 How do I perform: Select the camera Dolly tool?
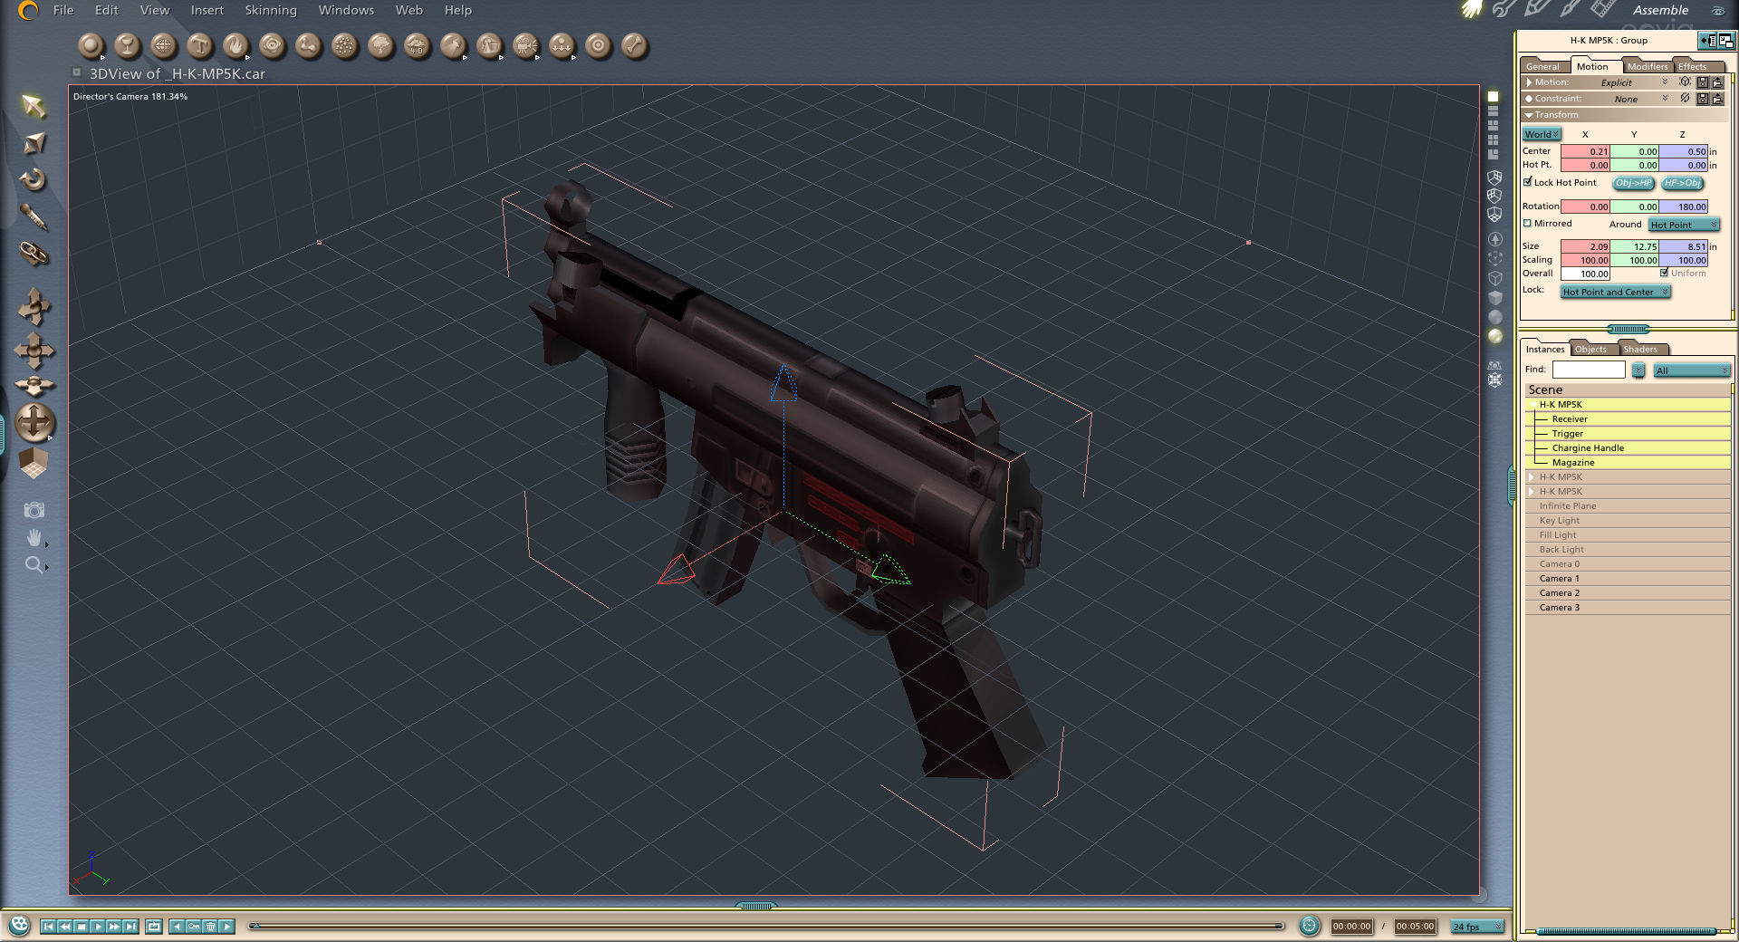coord(34,306)
